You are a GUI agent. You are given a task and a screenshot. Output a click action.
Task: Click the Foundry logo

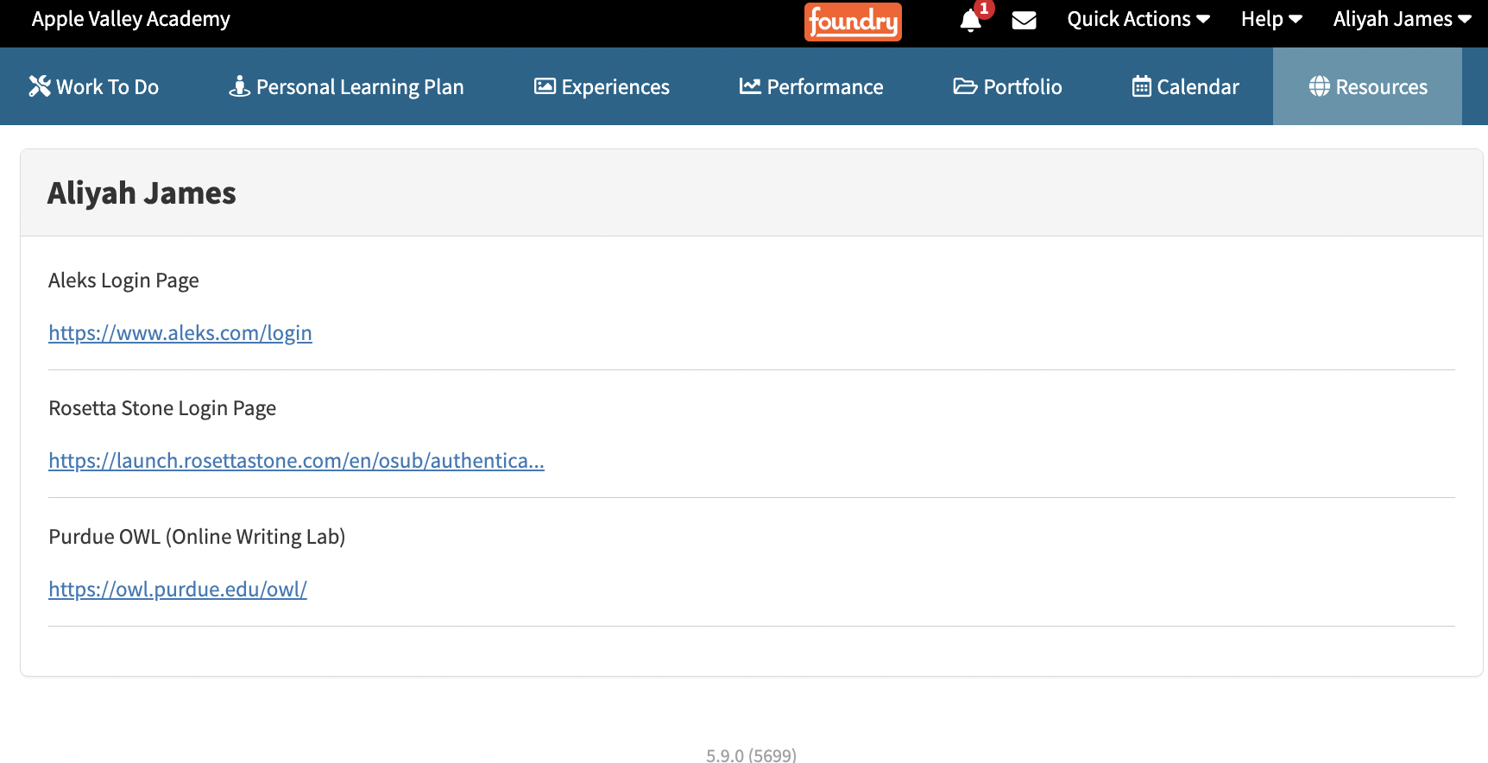point(853,22)
